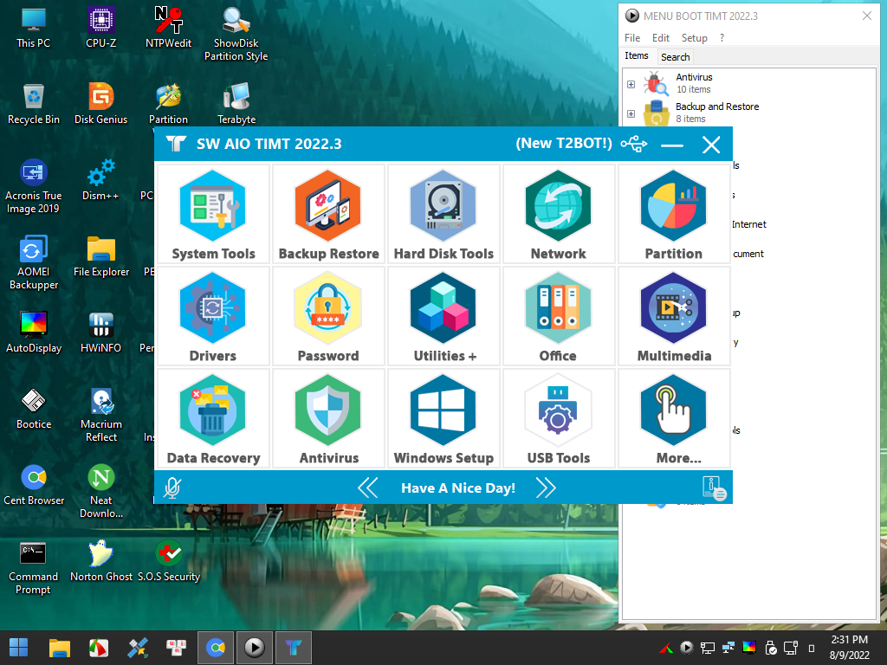Open Command Prompt shortcut

tap(34, 567)
